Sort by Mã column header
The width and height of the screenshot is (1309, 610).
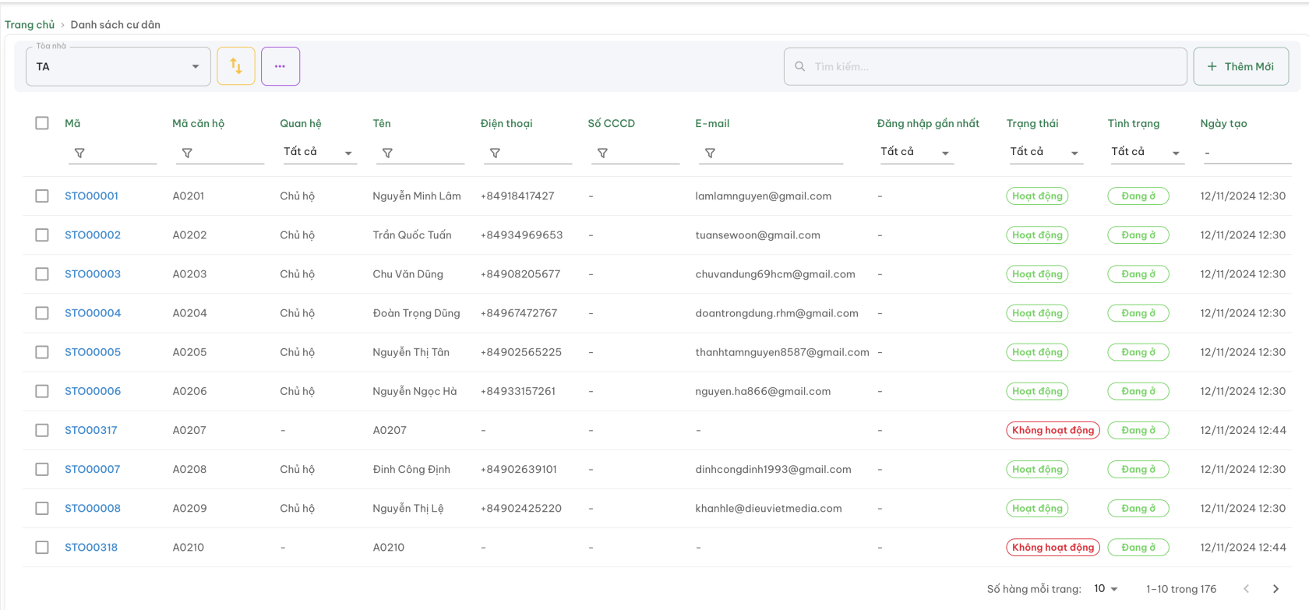pos(72,123)
